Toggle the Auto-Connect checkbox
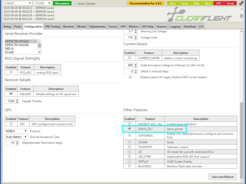The width and height of the screenshot is (246, 184). 75,3
